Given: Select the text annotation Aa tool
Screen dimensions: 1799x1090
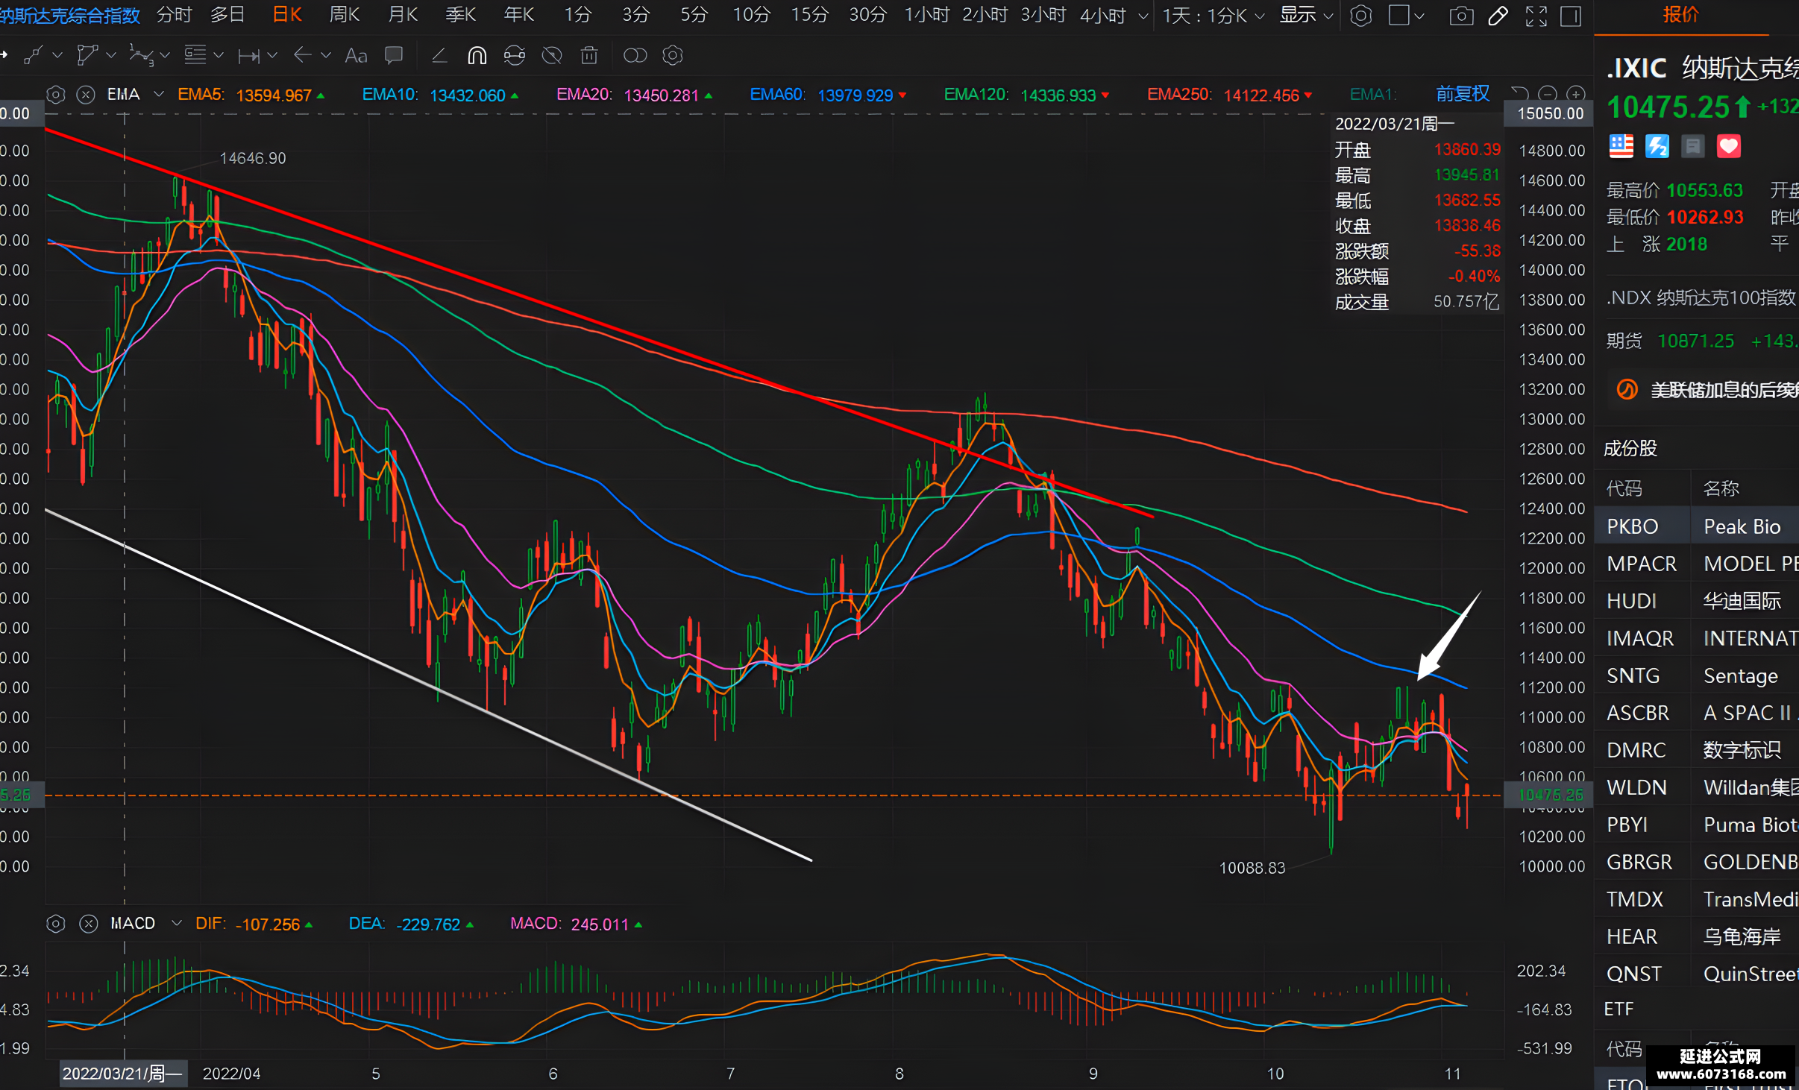Looking at the screenshot, I should point(356,55).
